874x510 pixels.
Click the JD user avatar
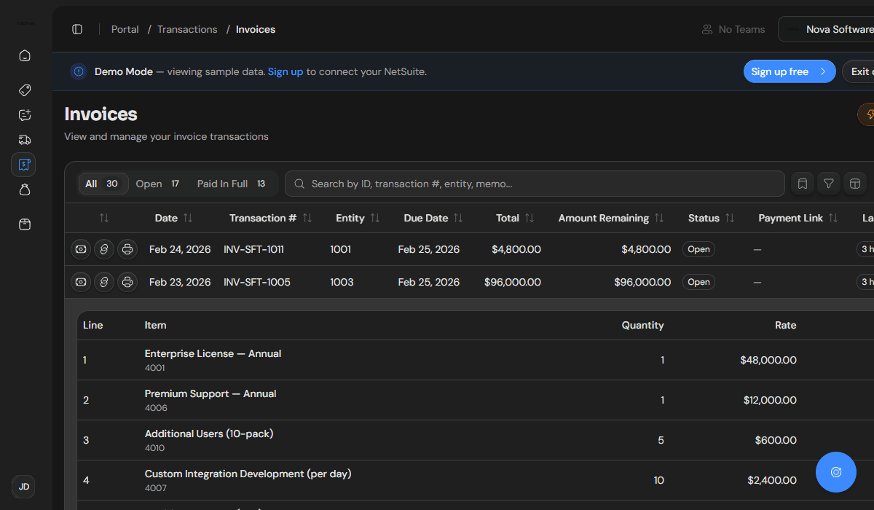(x=23, y=487)
